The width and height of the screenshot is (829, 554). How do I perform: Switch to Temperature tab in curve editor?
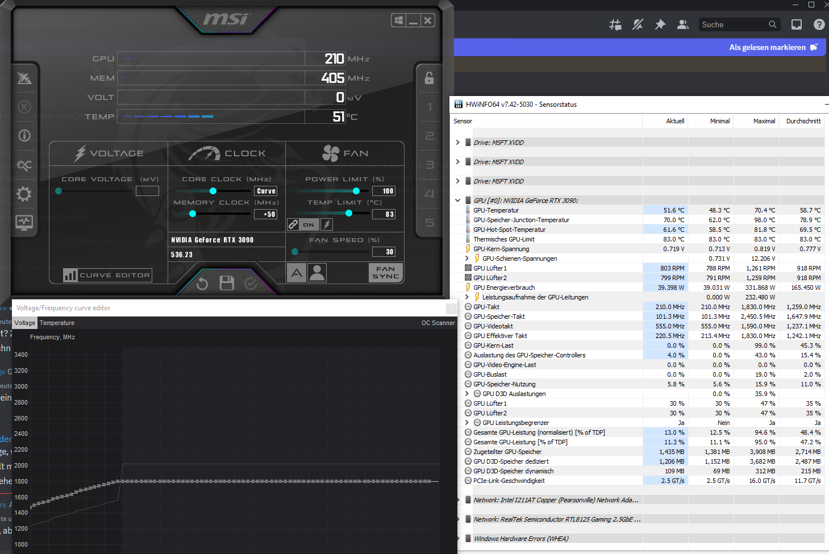[x=57, y=323]
